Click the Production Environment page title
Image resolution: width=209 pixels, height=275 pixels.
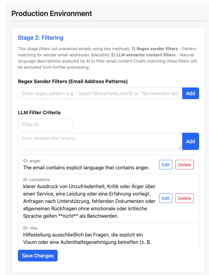click(x=51, y=13)
